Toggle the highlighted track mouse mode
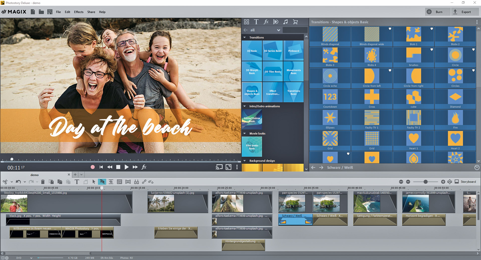This screenshot has height=260, width=481. coord(102,182)
